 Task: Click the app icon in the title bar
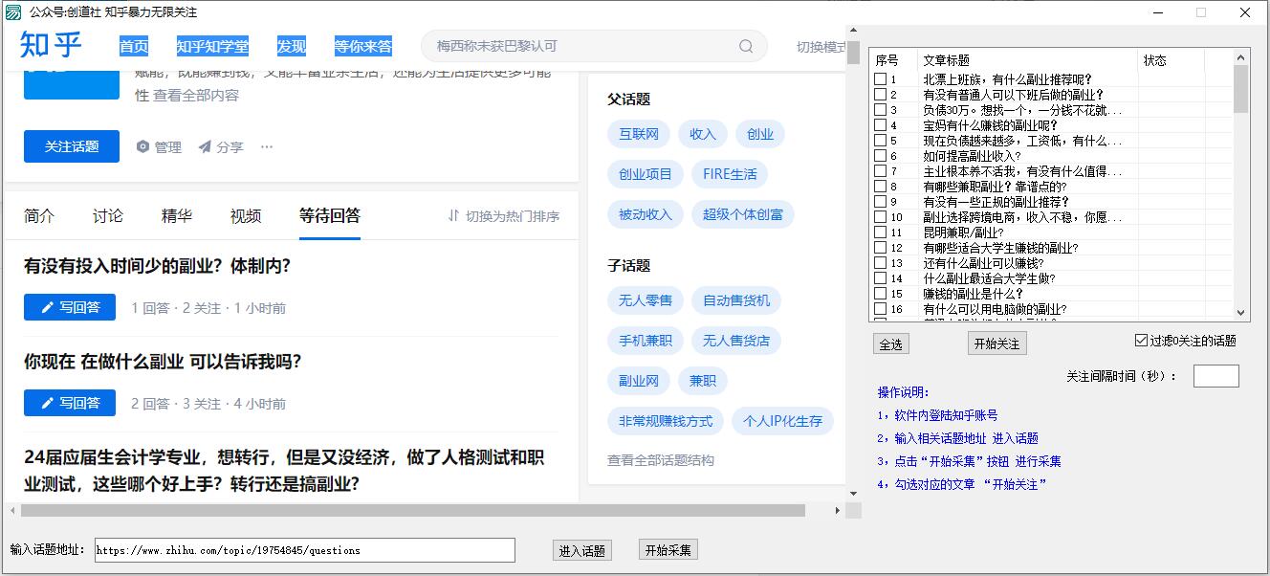click(x=13, y=12)
